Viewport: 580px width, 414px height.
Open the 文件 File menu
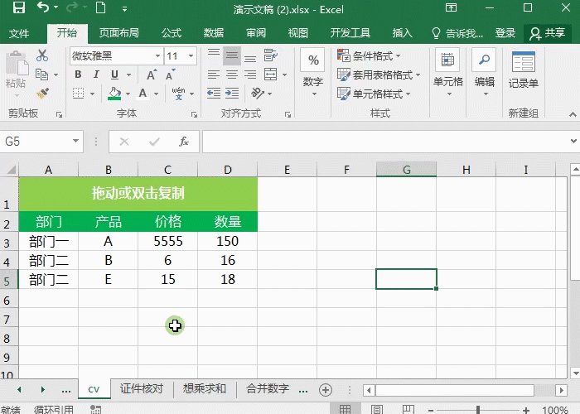pyautogui.click(x=19, y=34)
